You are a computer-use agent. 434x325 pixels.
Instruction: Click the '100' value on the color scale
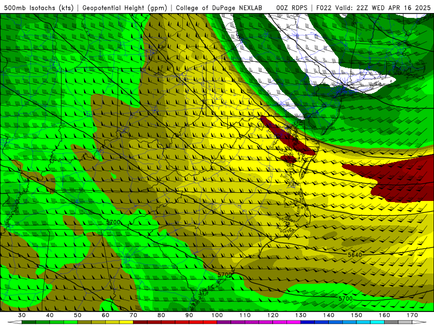pos(217,315)
